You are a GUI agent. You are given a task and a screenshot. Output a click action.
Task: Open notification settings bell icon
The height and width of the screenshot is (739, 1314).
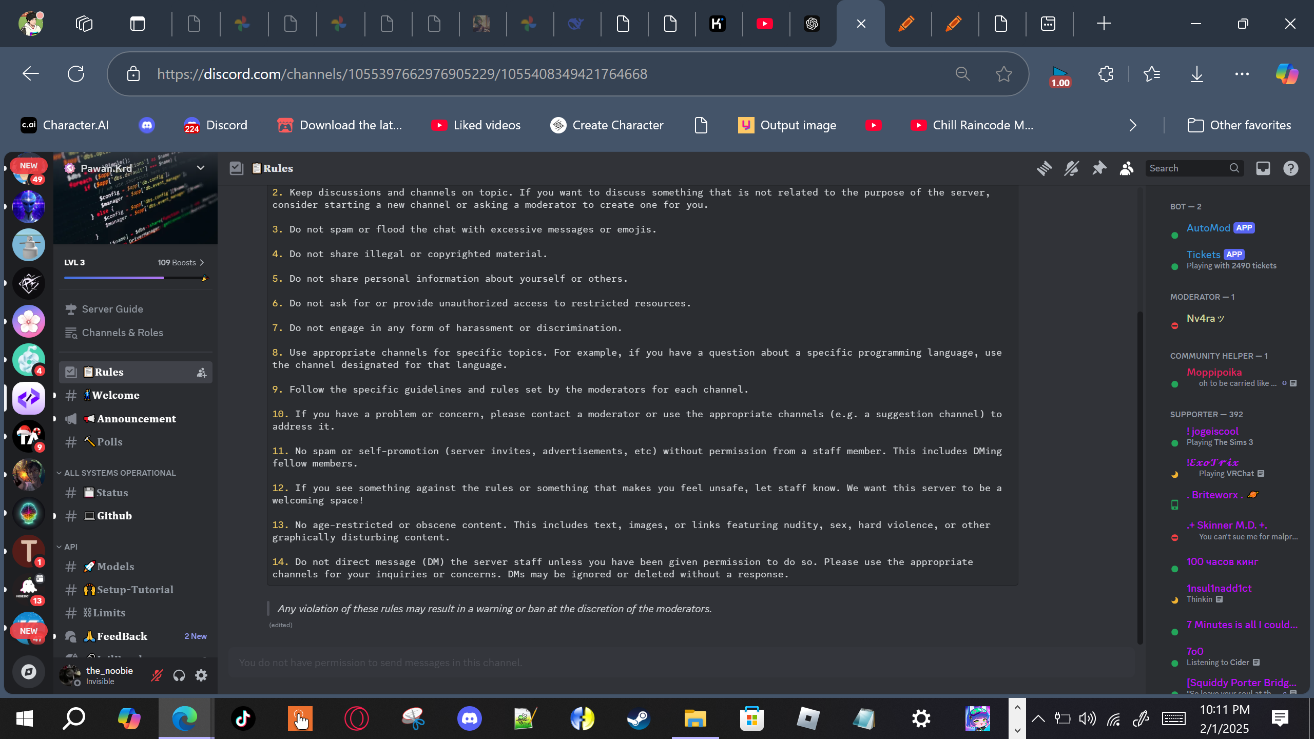(x=1071, y=168)
